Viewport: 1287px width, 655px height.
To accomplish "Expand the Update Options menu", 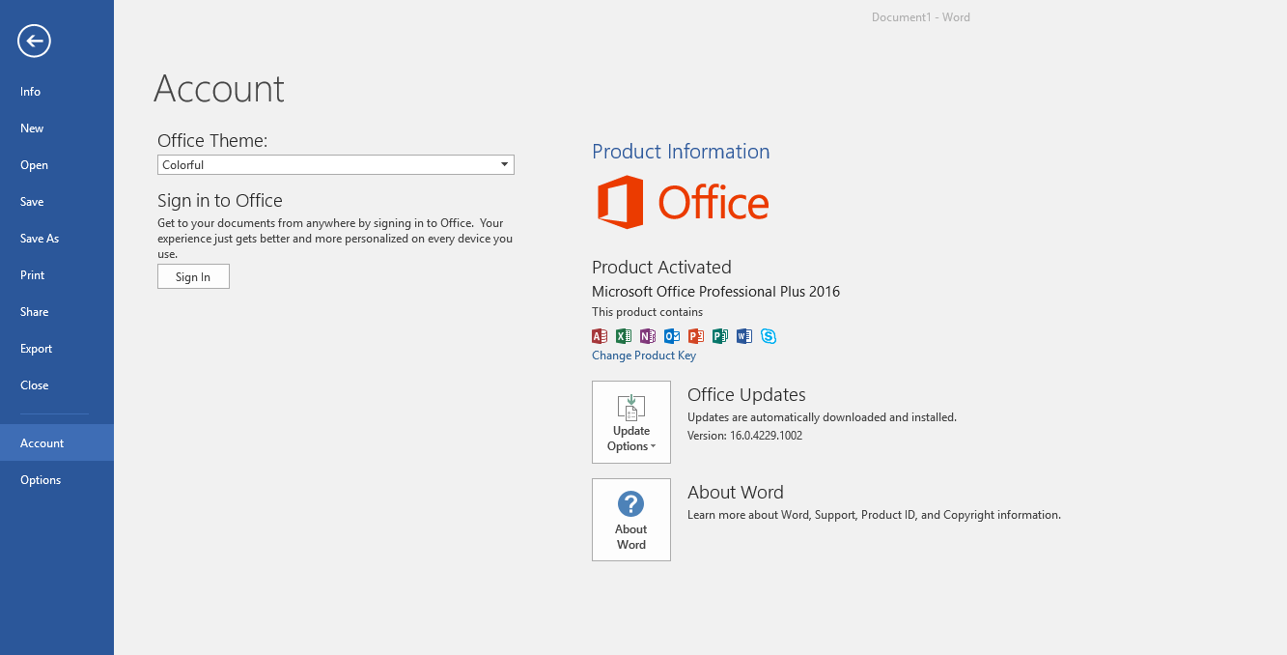I will [631, 422].
